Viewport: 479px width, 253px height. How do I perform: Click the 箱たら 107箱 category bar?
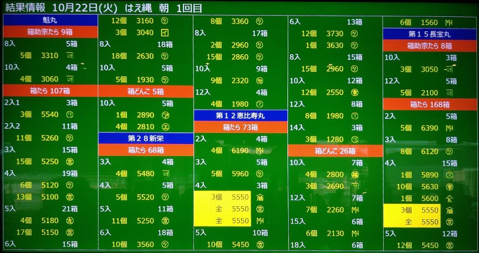(50, 91)
